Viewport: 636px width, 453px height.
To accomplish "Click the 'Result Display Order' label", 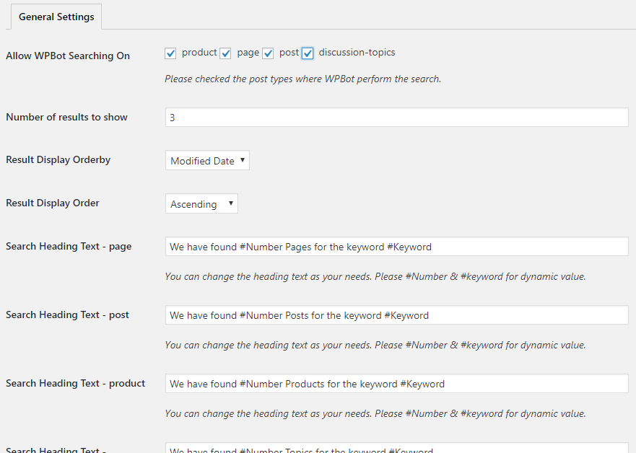I will click(52, 203).
